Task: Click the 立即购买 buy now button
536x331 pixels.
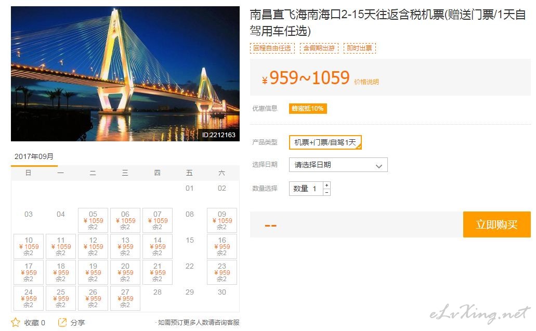Action: (x=496, y=224)
